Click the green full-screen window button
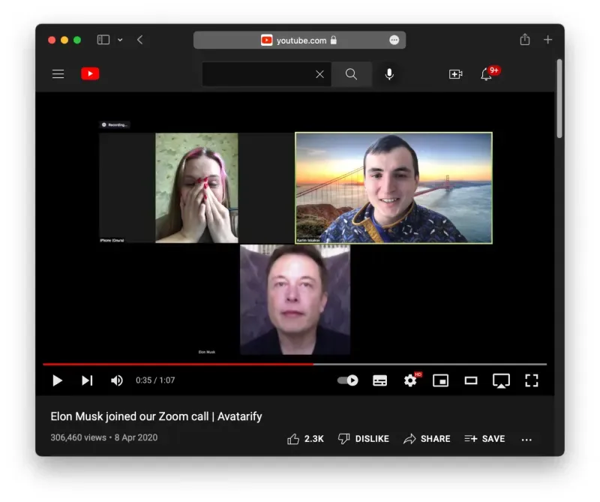600x502 pixels. 77,40
